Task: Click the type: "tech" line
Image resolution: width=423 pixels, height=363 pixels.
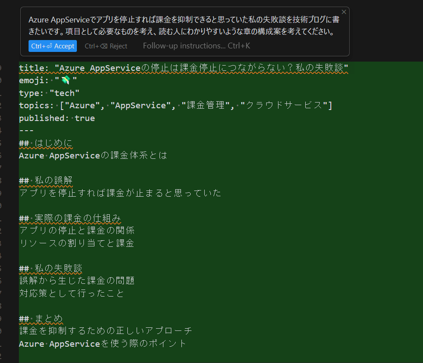Action: pyautogui.click(x=49, y=93)
